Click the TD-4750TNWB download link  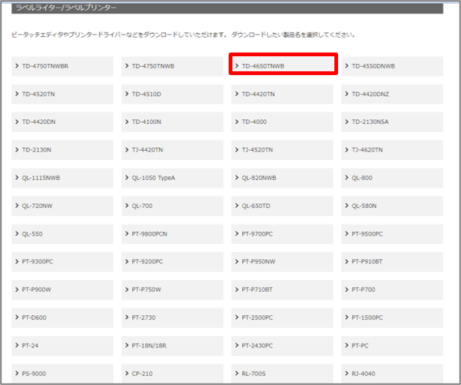click(x=172, y=66)
